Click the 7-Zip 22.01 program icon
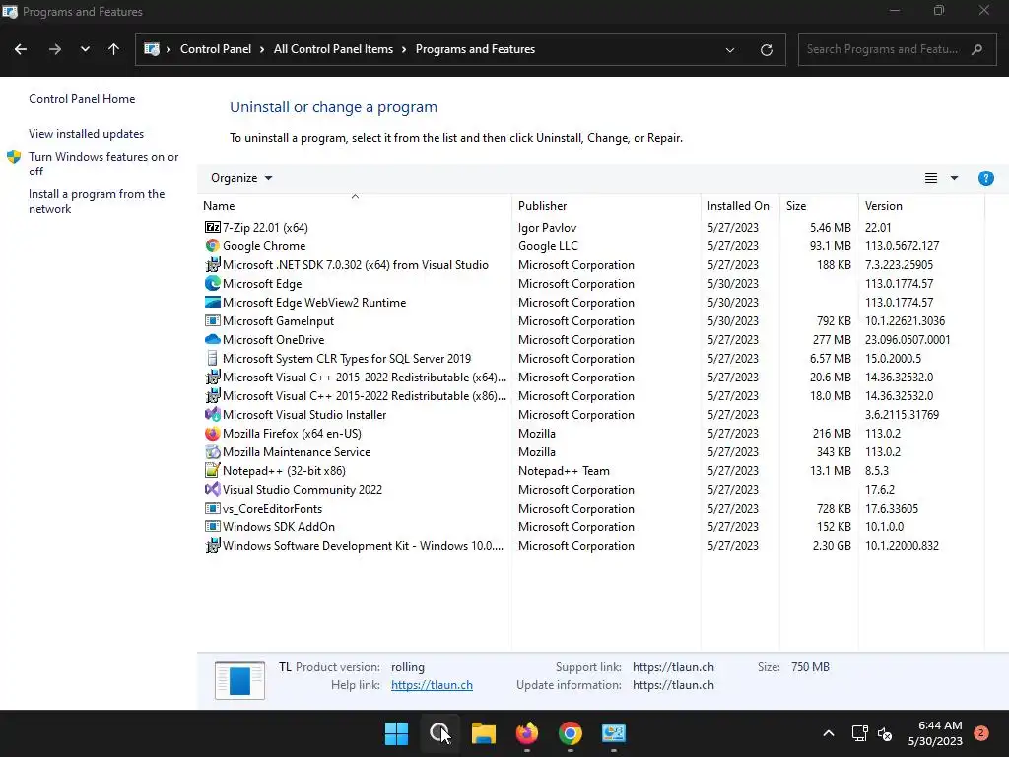 [213, 228]
